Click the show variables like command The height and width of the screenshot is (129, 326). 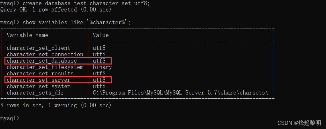click(65, 22)
